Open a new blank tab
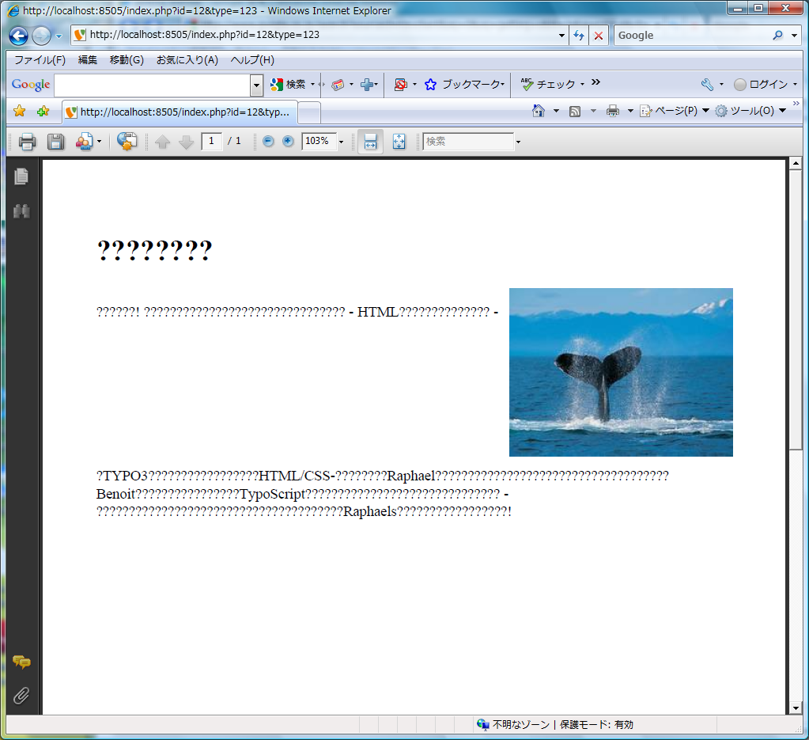Viewport: 809px width, 740px height. (309, 112)
